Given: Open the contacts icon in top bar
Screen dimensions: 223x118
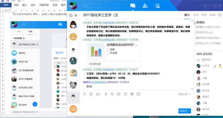Looking at the screenshot, I should [145, 5].
